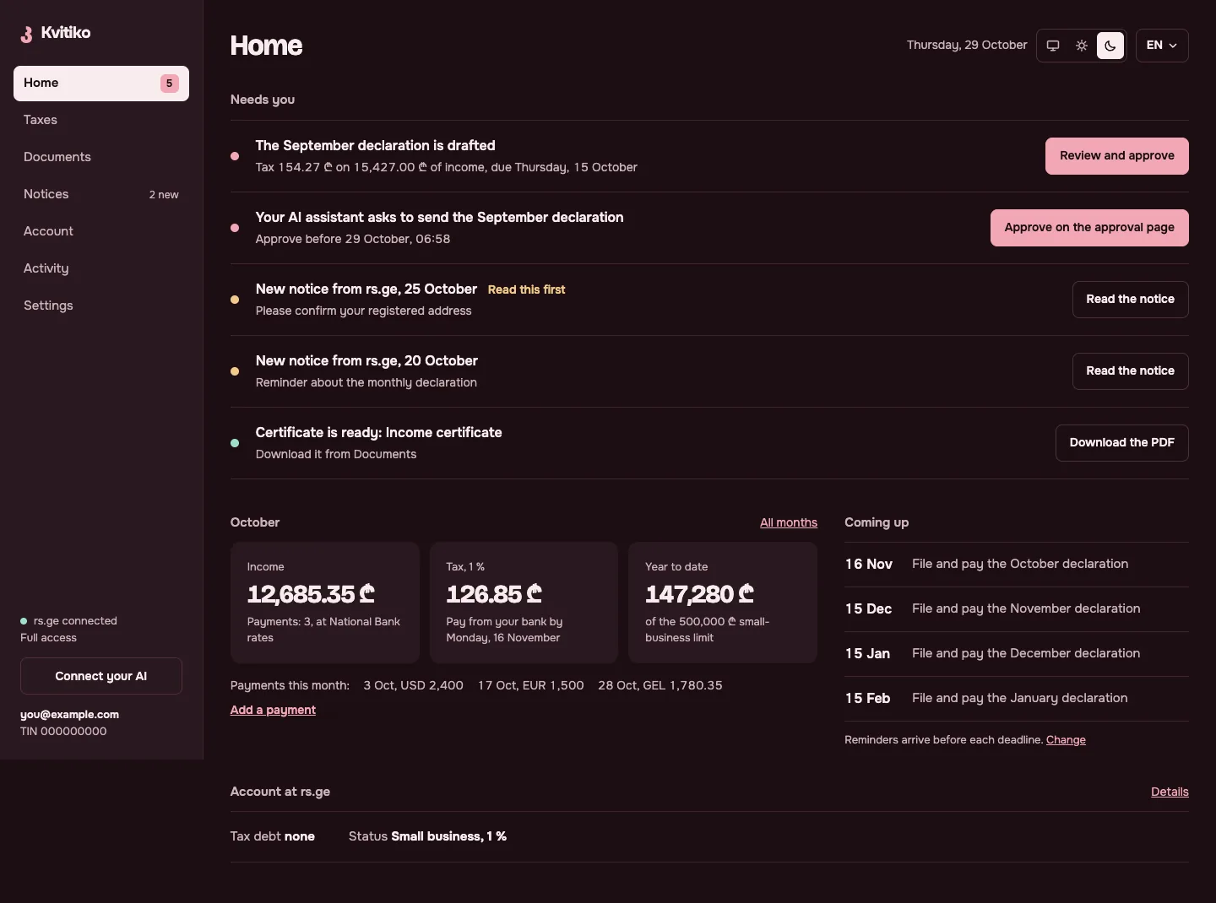Go to Account page in sidebar
Image resolution: width=1216 pixels, height=903 pixels.
click(x=101, y=231)
